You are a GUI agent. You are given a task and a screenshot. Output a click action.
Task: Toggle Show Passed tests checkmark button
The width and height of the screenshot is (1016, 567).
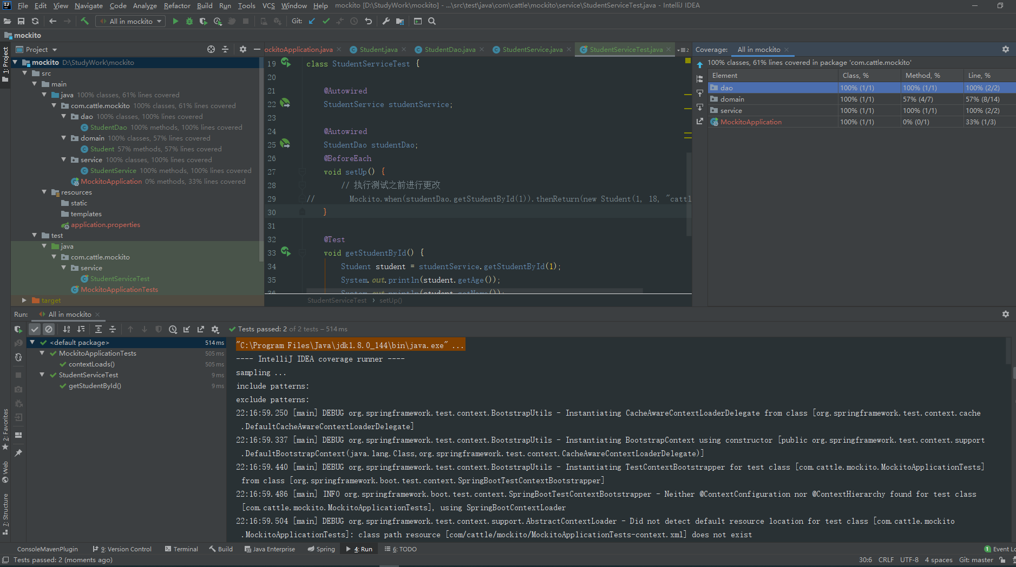click(x=35, y=329)
